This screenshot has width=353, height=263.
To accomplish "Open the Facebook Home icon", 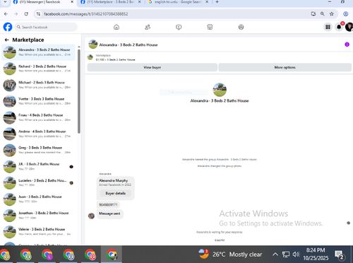I will point(116,27).
